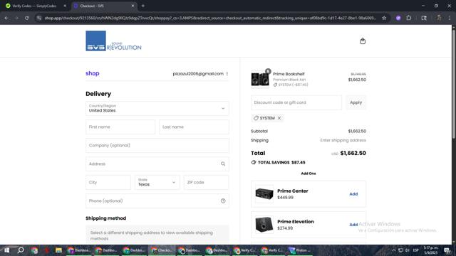Click the taskbar clock showing 5:17 p.m.
This screenshot has width=456, height=256.
[430, 250]
